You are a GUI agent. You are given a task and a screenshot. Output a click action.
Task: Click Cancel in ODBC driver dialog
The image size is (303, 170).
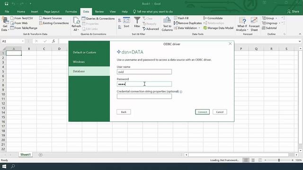[220, 112]
